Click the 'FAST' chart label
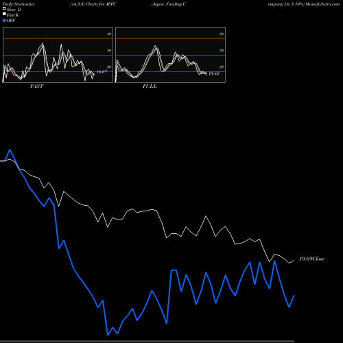 [x=36, y=86]
